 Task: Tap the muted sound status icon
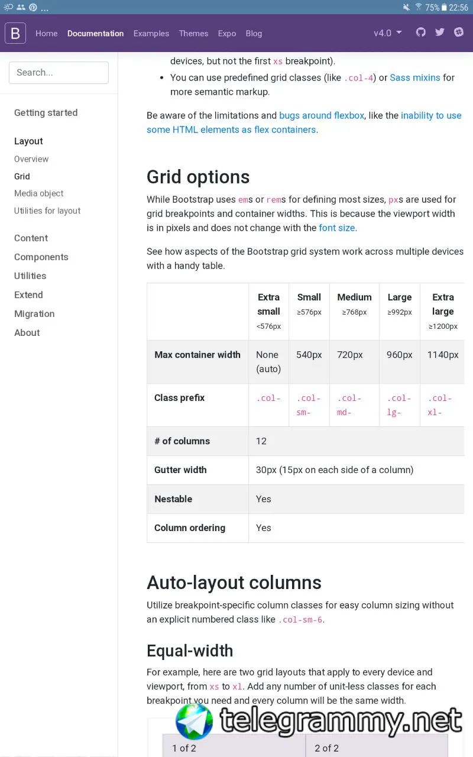(x=406, y=8)
